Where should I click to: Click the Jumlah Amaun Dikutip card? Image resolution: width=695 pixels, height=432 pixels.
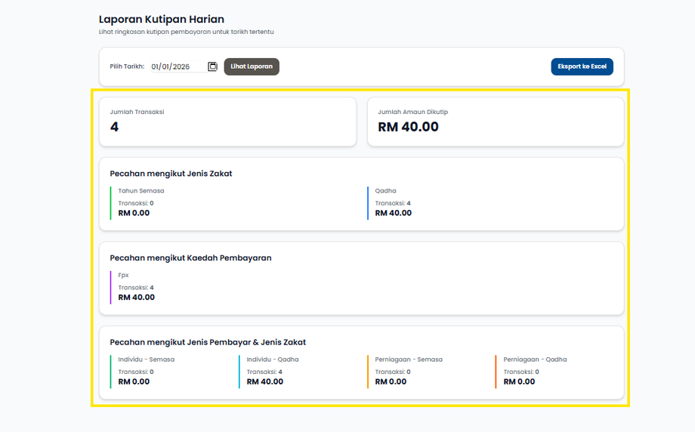[x=495, y=122]
